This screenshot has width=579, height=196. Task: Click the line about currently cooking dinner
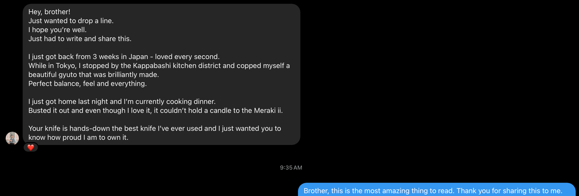(122, 102)
